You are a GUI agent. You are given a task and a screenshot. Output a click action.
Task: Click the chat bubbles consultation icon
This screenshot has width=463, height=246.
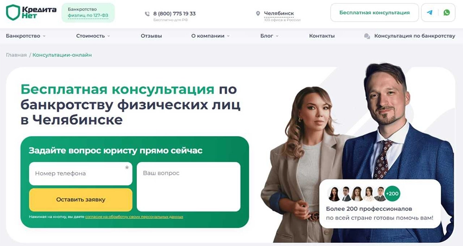click(x=367, y=36)
